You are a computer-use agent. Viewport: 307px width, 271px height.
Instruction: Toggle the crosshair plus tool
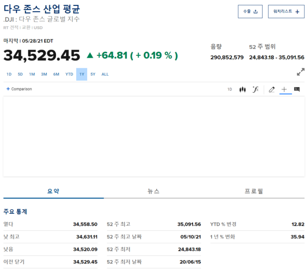tap(284, 89)
